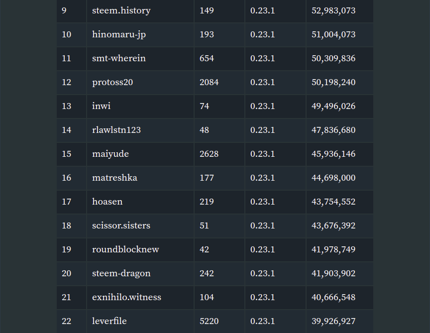This screenshot has width=430, height=333.
Task: Click the roundblocknew witness name
Action: [x=125, y=249]
